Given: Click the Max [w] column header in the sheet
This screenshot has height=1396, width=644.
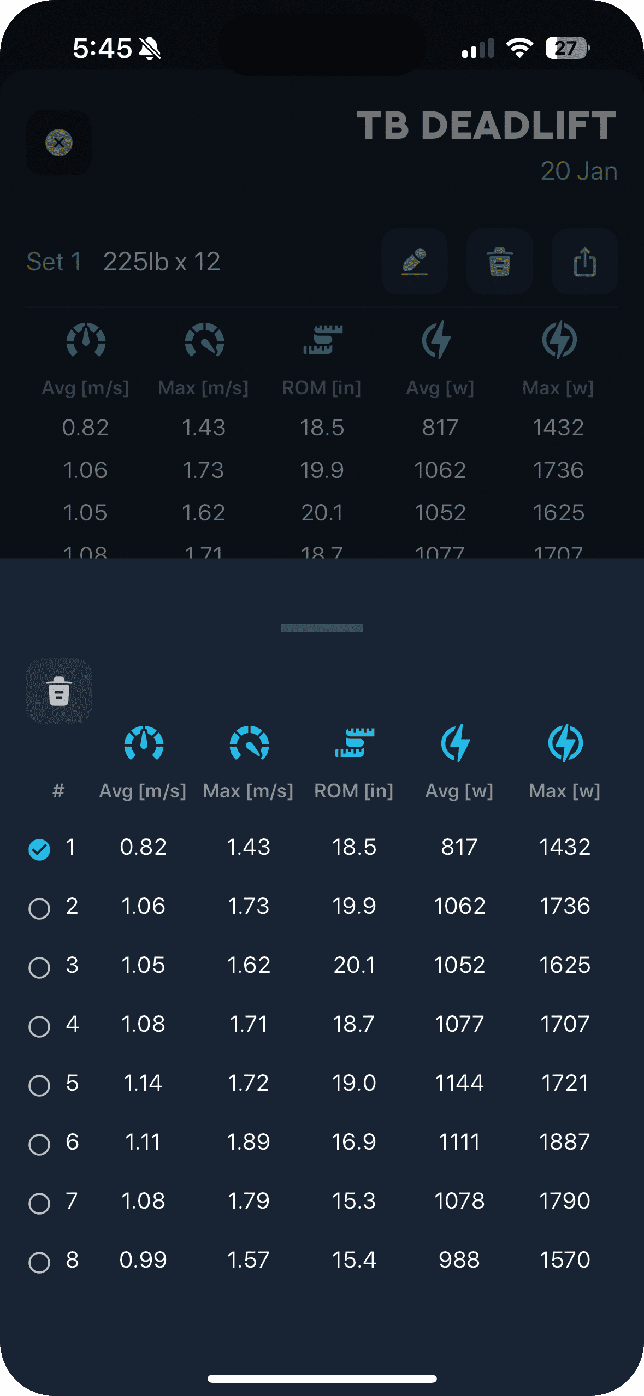Looking at the screenshot, I should click(565, 791).
